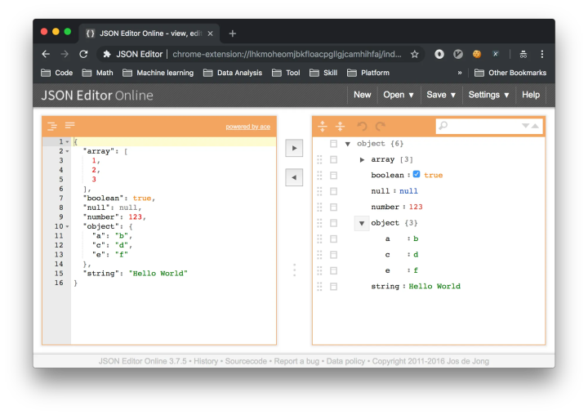Fold code at line 2 array arrow
This screenshot has height=415, width=588.
coord(68,151)
